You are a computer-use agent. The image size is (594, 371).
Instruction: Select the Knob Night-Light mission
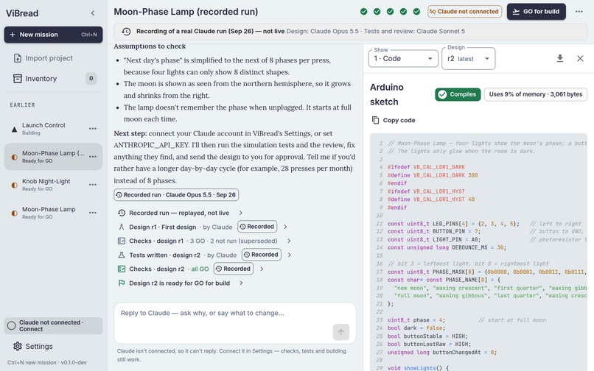click(53, 184)
